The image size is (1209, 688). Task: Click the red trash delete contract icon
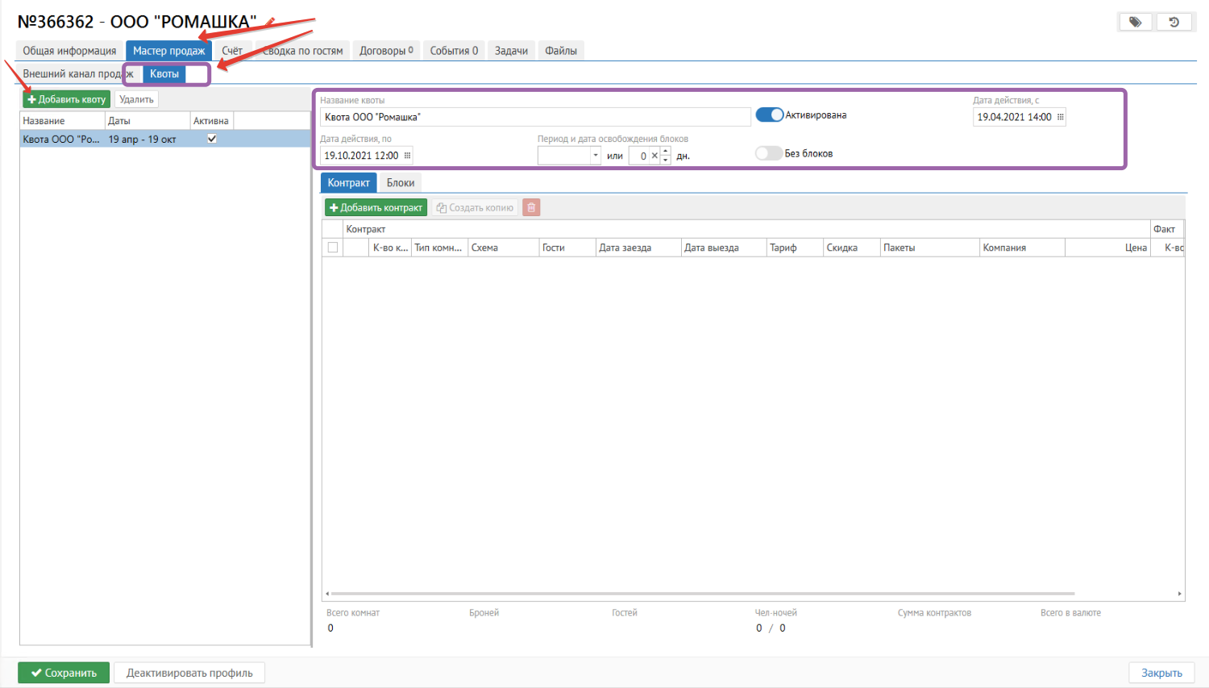(531, 207)
